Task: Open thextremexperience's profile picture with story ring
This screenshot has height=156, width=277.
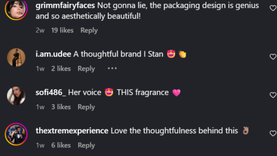Action: point(16,134)
